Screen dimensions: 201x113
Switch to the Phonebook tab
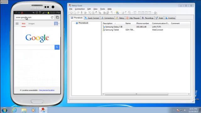(77, 18)
